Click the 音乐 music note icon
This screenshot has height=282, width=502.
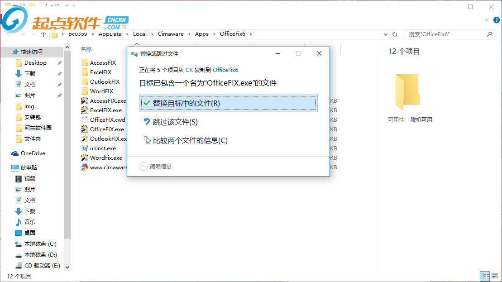[x=19, y=222]
